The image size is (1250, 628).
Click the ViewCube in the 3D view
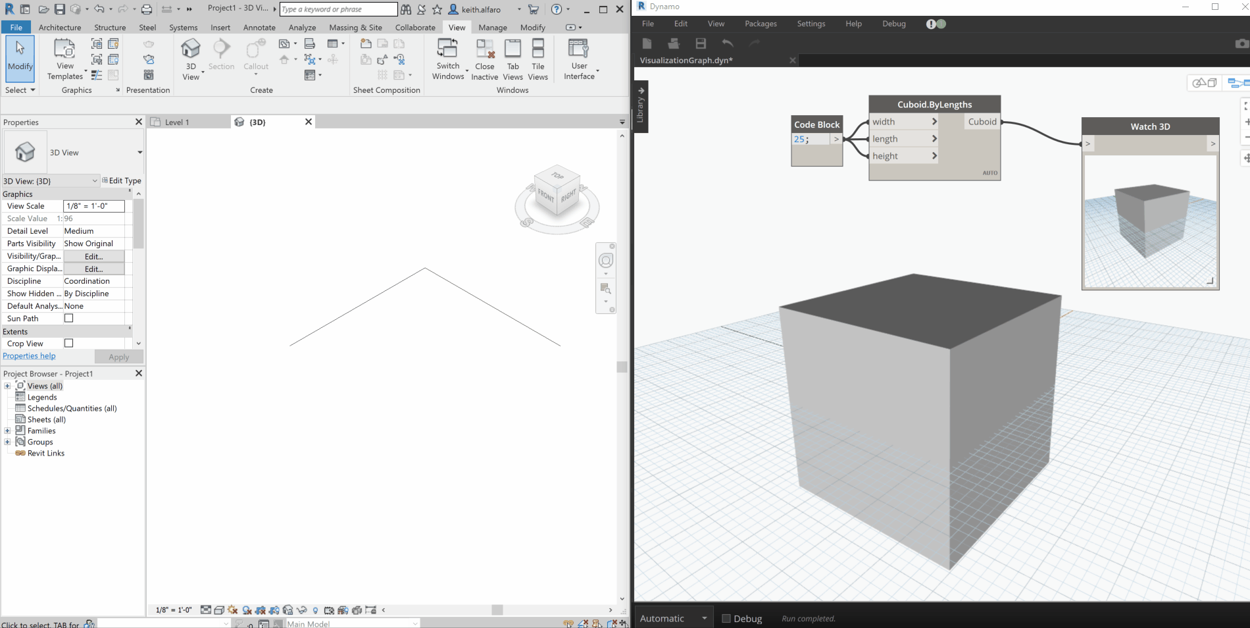[x=557, y=191]
